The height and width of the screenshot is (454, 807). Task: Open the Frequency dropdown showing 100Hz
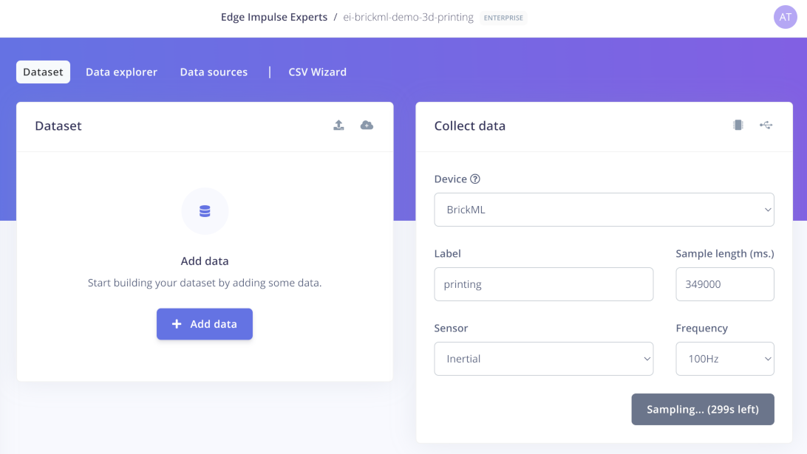click(x=725, y=359)
